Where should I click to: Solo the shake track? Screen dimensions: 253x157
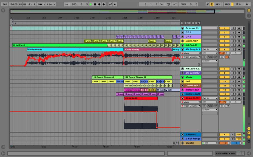[233, 77]
